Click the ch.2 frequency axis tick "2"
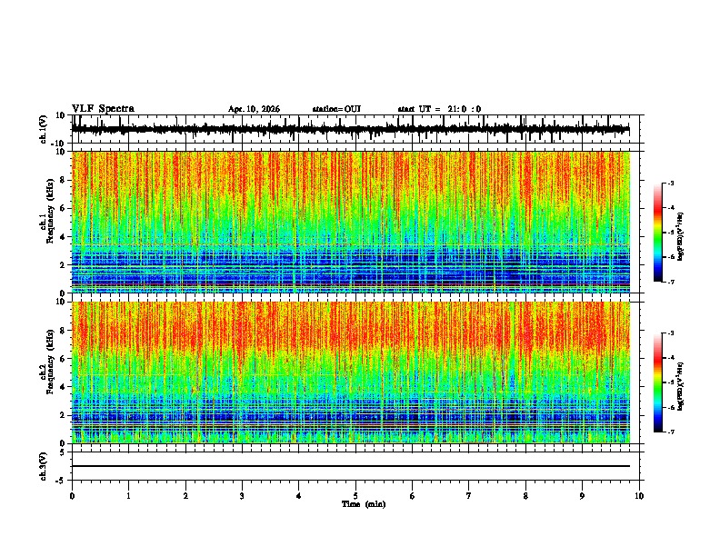The image size is (720, 556). coord(63,415)
